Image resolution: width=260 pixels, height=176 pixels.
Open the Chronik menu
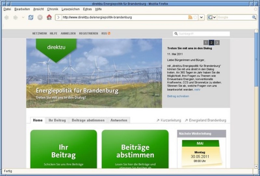pos(53,9)
